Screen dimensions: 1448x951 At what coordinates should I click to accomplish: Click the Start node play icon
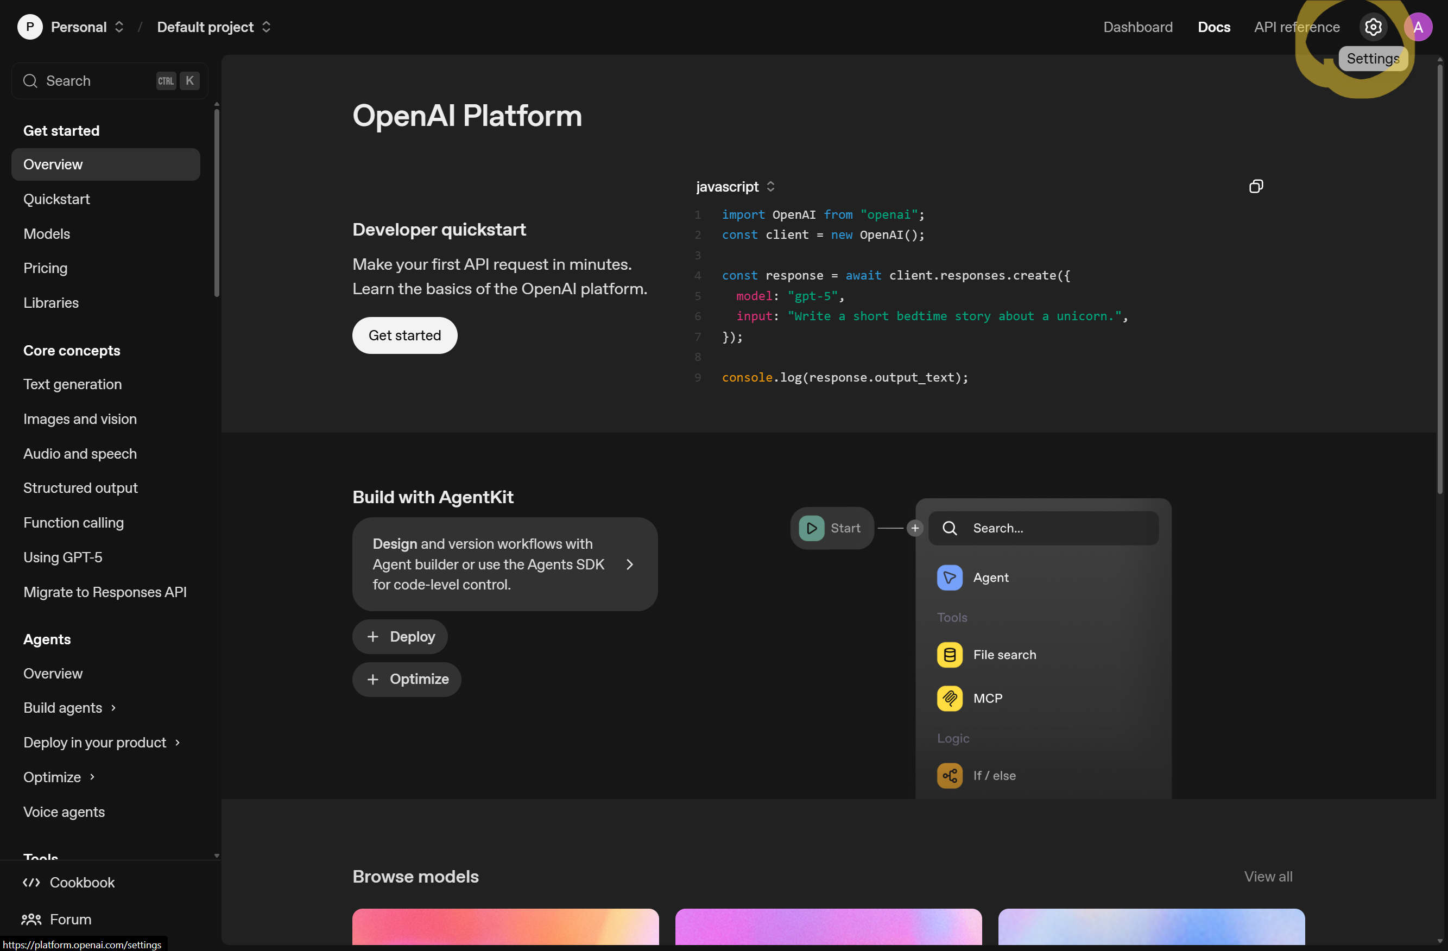812,528
